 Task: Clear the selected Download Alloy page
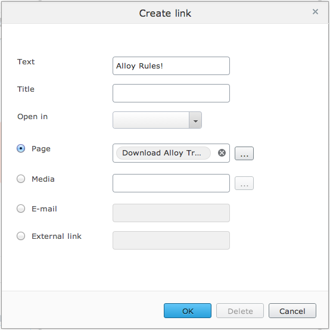(x=222, y=153)
